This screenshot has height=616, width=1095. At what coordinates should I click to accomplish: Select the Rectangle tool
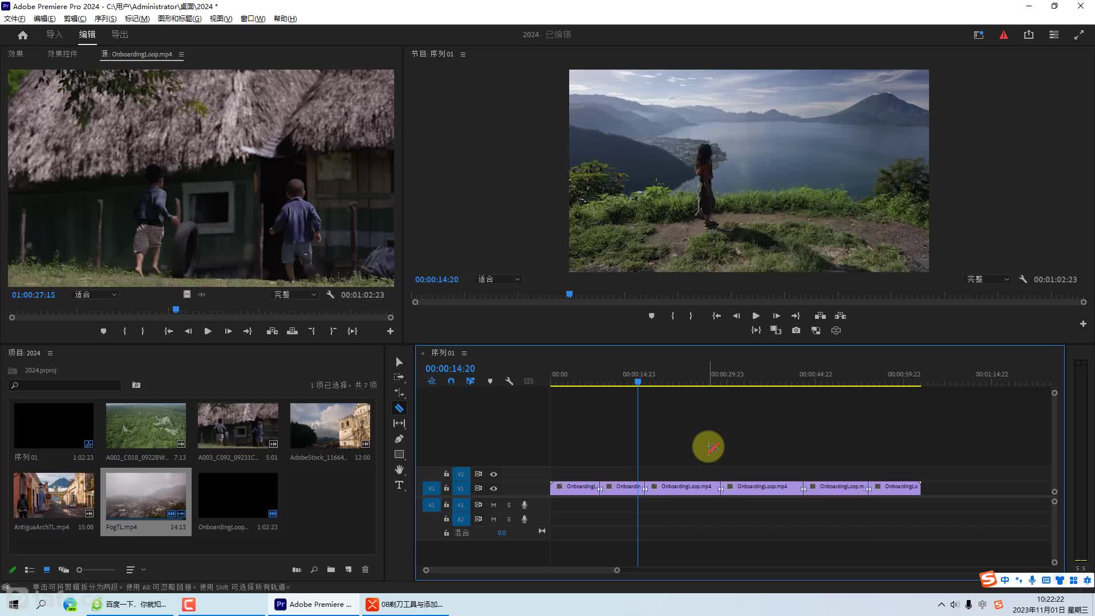[399, 455]
